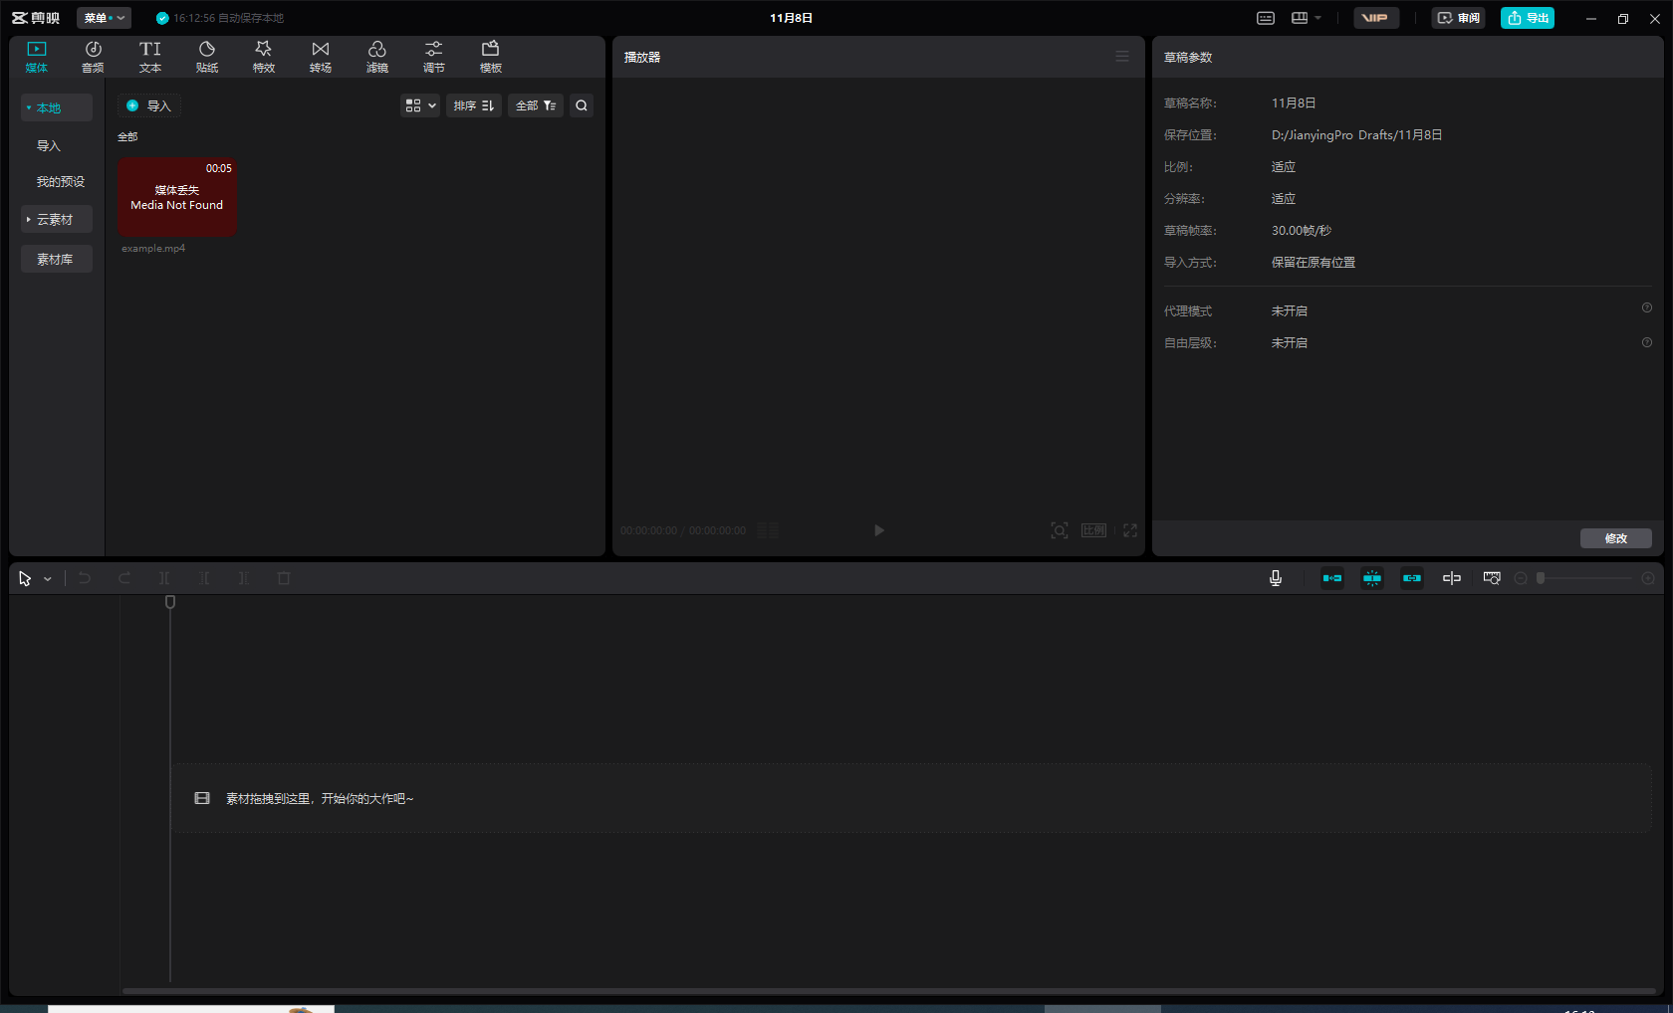Image resolution: width=1673 pixels, height=1013 pixels.
Task: Change the media grid view mode dropdown
Action: point(420,105)
